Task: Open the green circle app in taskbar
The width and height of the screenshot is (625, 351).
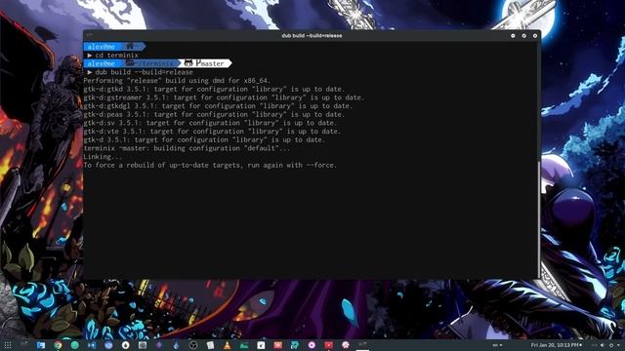Action: pos(74,345)
